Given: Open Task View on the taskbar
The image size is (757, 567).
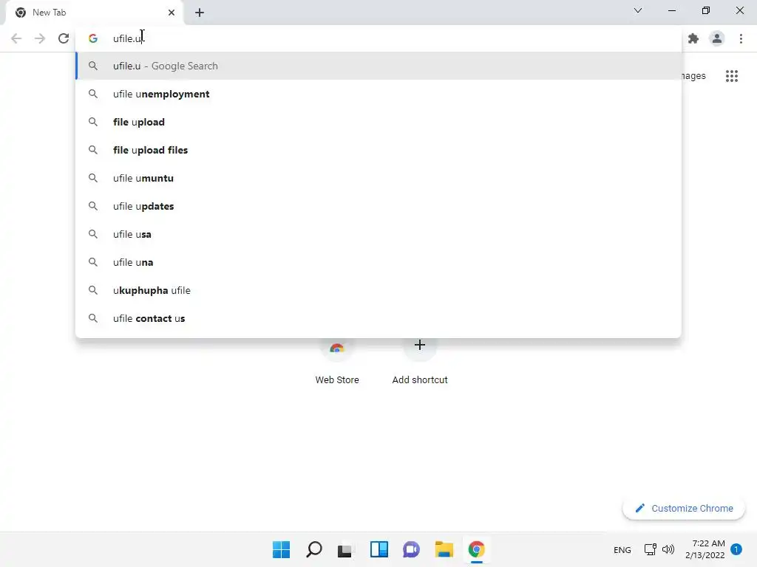Looking at the screenshot, I should click(344, 550).
